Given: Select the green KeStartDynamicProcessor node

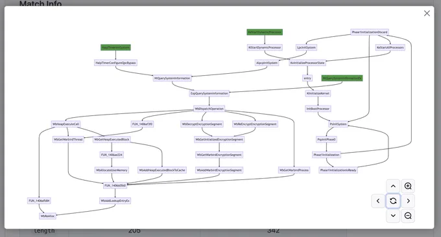Looking at the screenshot, I should point(265,32).
